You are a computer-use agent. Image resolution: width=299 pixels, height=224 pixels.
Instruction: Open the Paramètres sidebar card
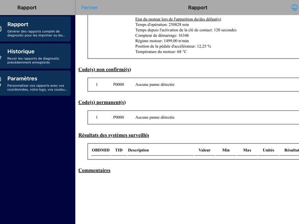click(x=35, y=83)
